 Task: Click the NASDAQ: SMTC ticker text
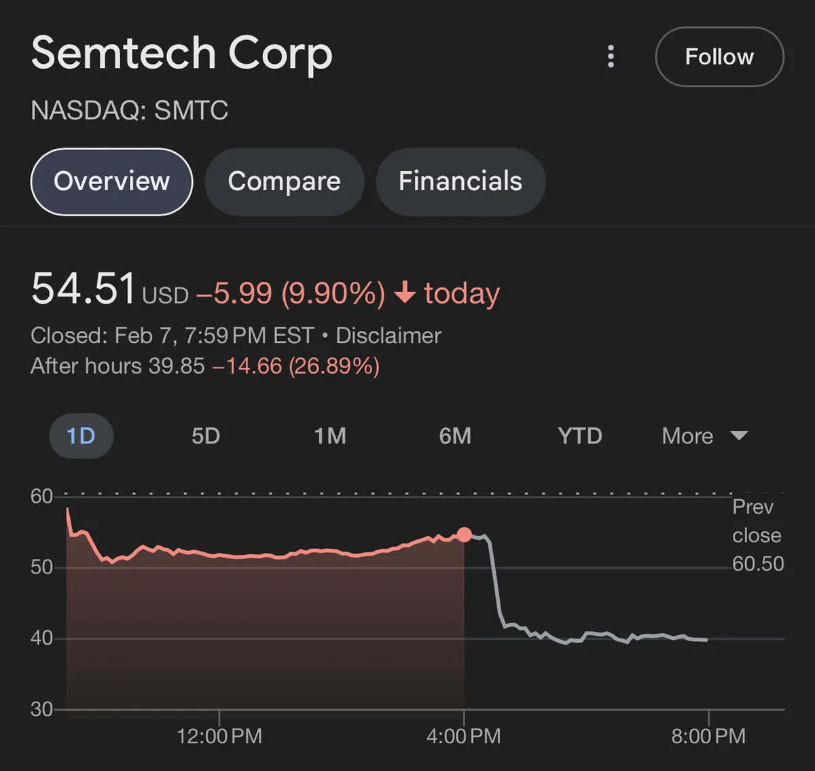129,110
